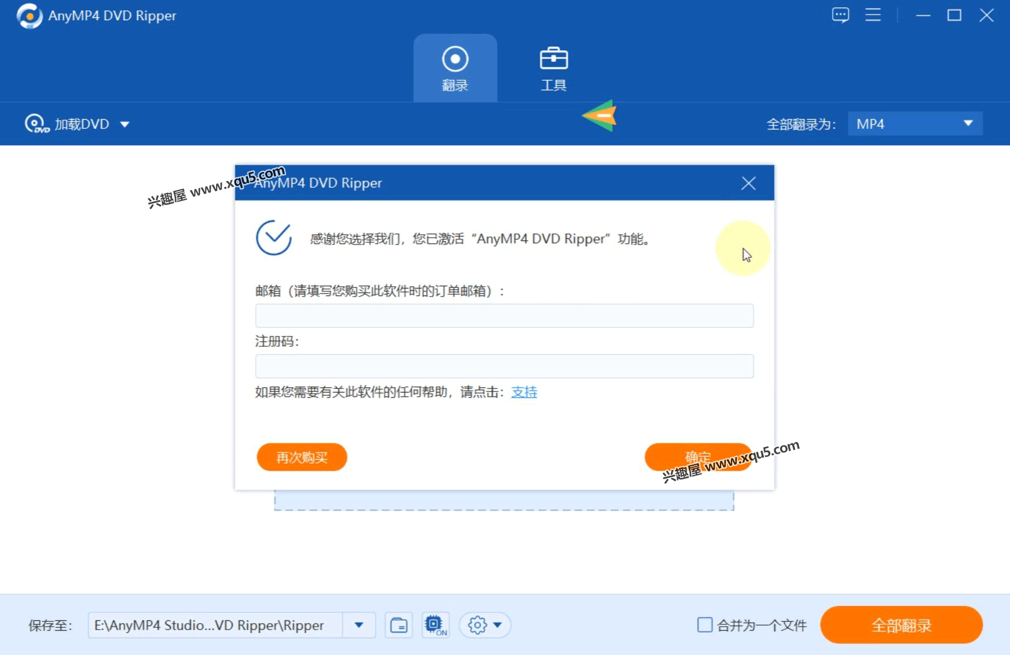Expand the 加载DVD dropdown arrow
The width and height of the screenshot is (1010, 655).
click(x=124, y=124)
